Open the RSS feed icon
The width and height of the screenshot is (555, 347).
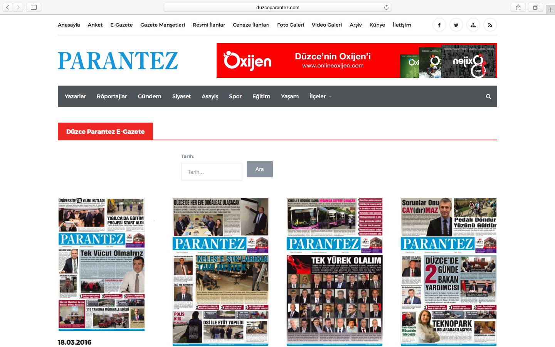(490, 25)
